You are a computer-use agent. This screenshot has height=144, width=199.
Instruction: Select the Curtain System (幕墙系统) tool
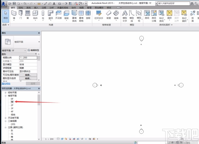tap(74, 16)
